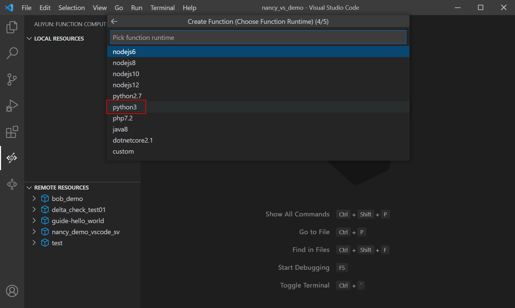Select the test service label

coord(57,243)
